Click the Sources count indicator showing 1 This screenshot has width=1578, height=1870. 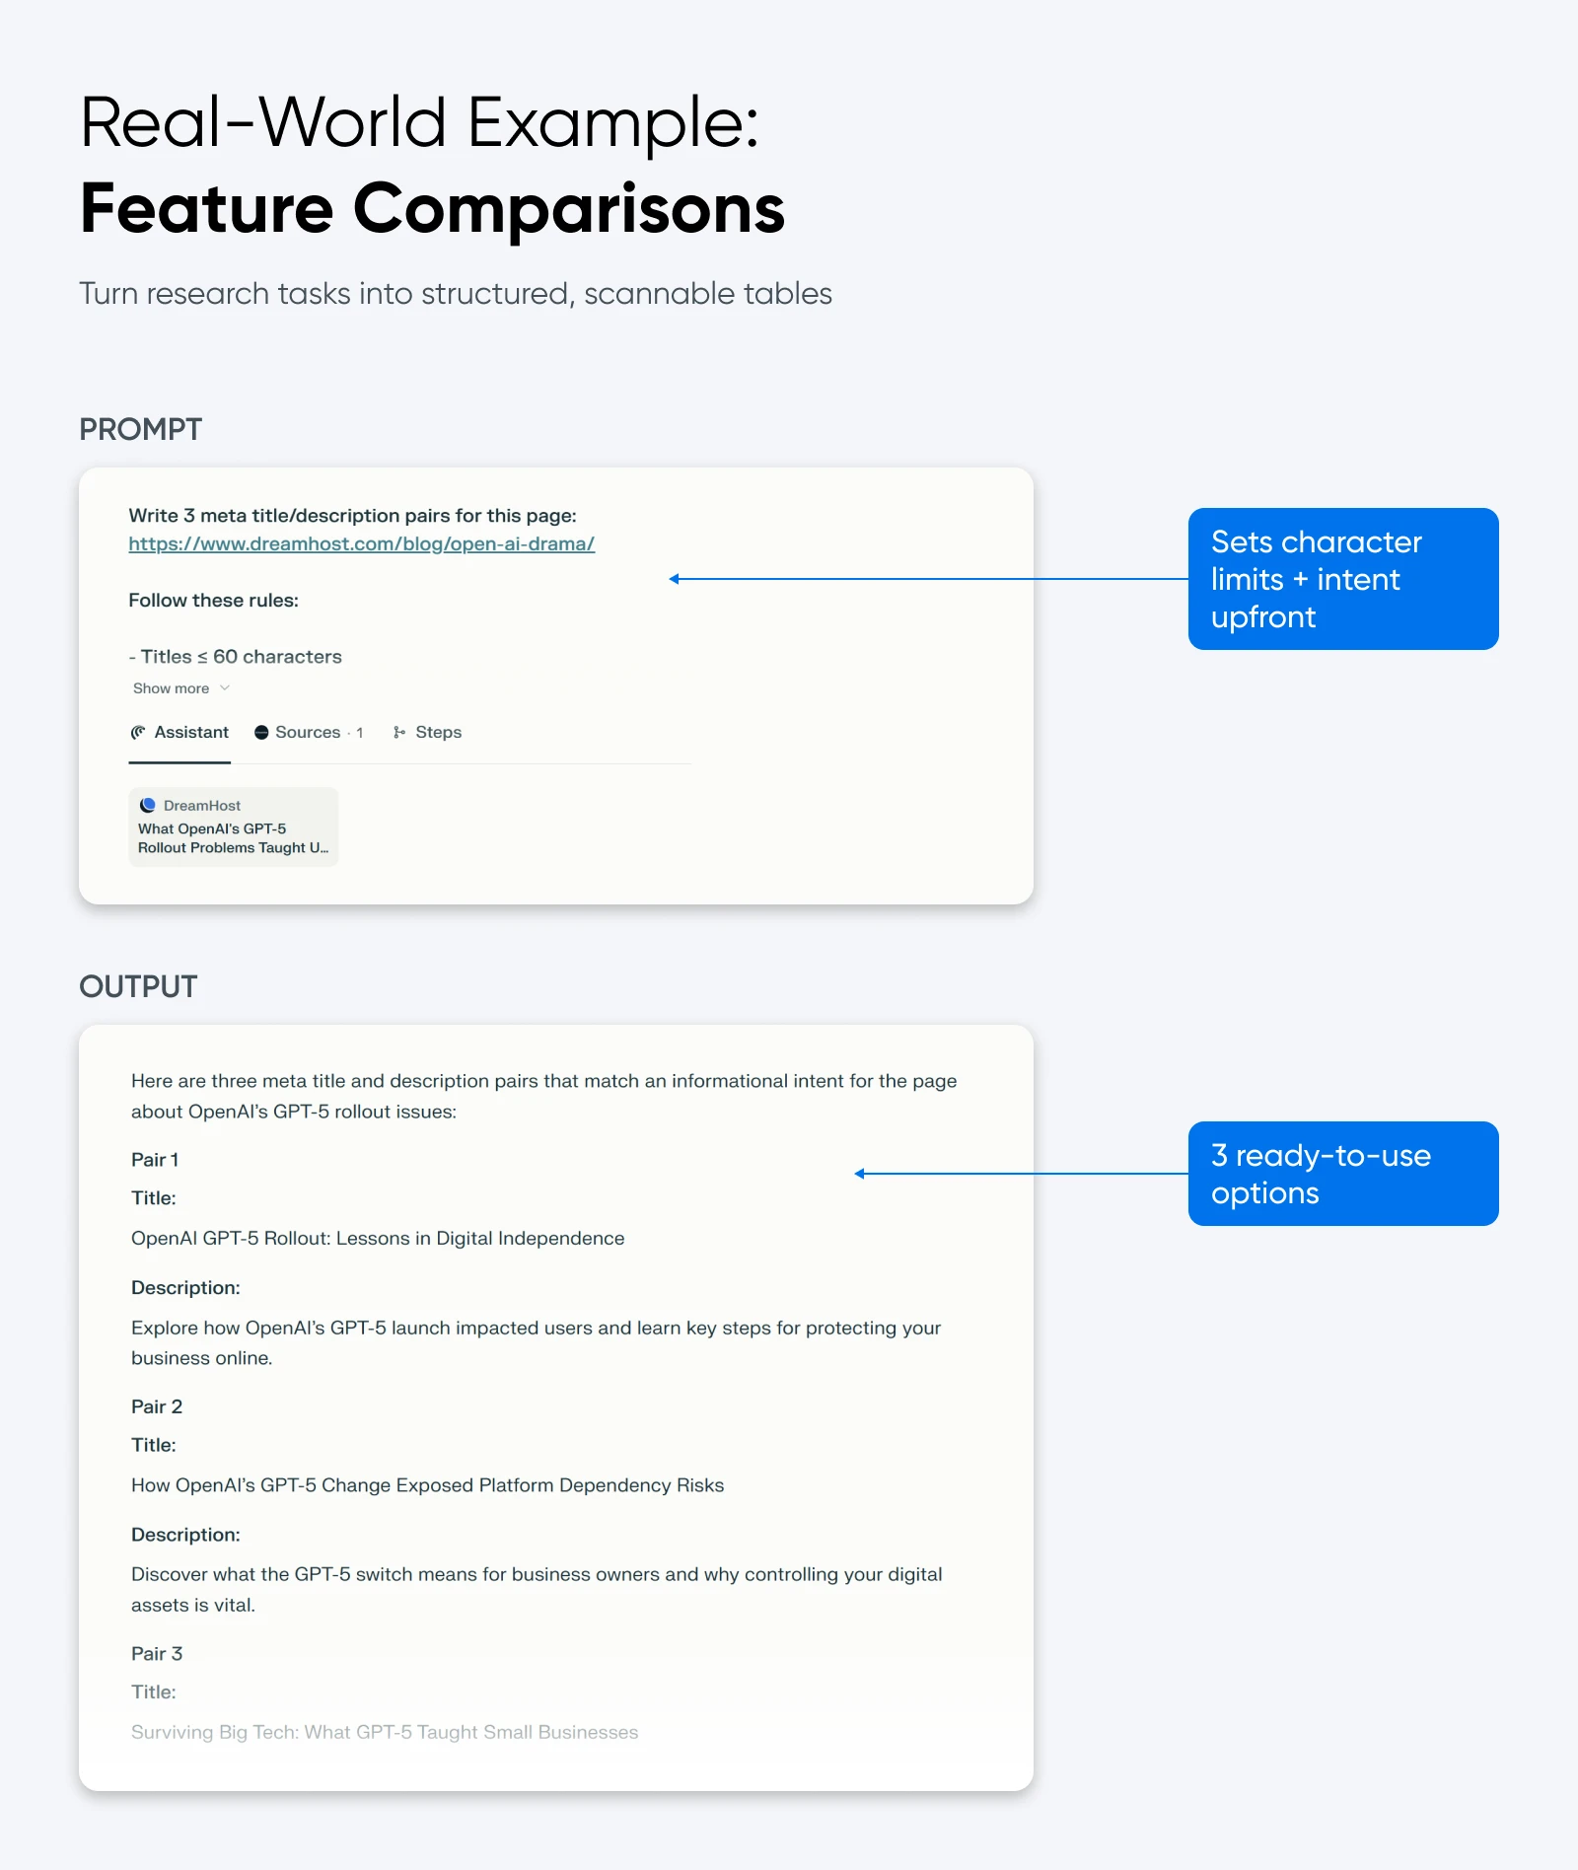point(360,732)
